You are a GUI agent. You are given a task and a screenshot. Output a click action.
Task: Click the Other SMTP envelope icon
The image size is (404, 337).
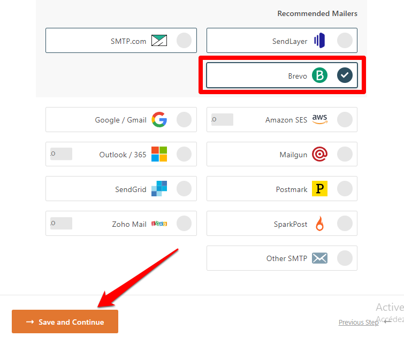pos(319,258)
